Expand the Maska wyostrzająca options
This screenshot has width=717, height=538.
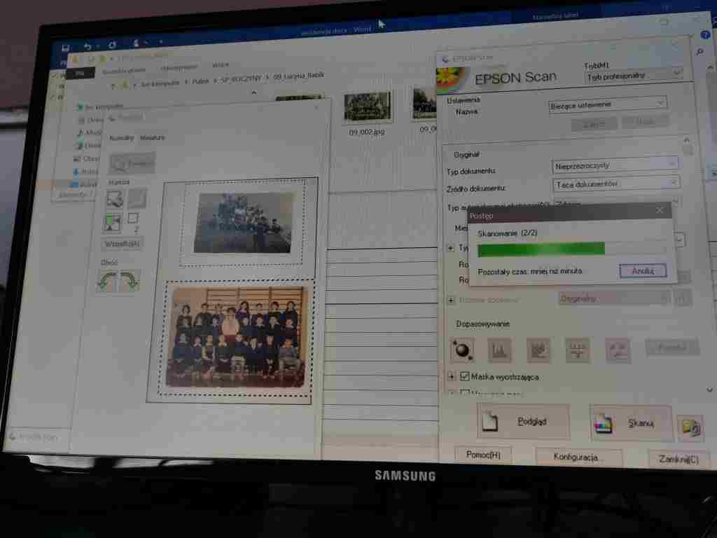452,376
